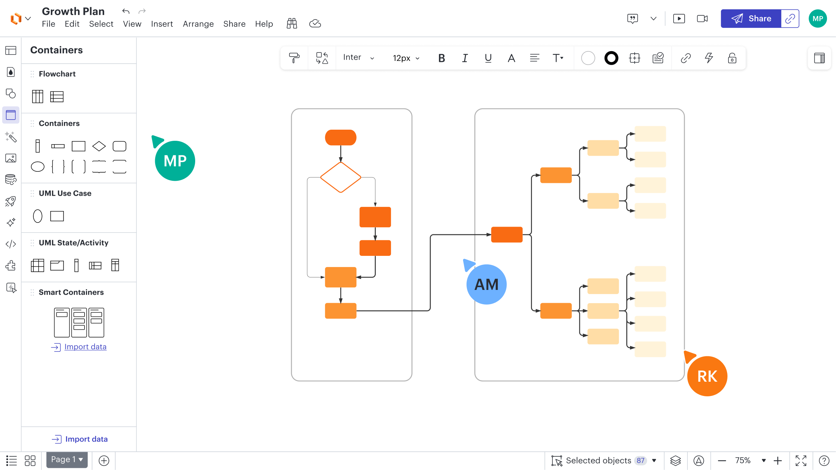Viewport: 836px width, 470px height.
Task: Click the binoculars search icon
Action: 292,24
